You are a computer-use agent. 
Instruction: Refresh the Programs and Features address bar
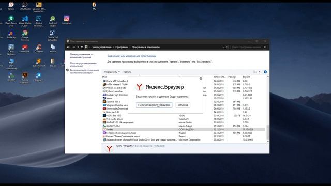[x=227, y=47]
